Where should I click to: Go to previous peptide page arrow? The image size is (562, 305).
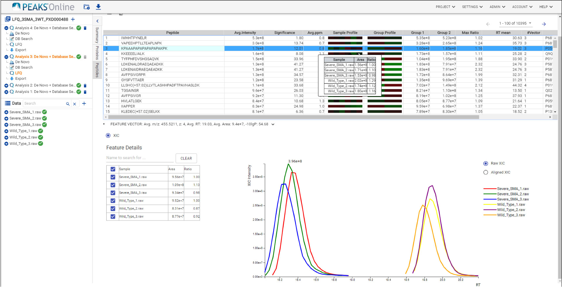click(488, 24)
